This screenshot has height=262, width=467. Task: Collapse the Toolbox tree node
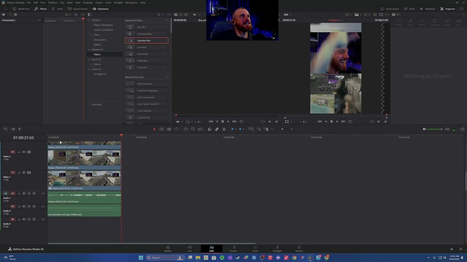click(89, 20)
